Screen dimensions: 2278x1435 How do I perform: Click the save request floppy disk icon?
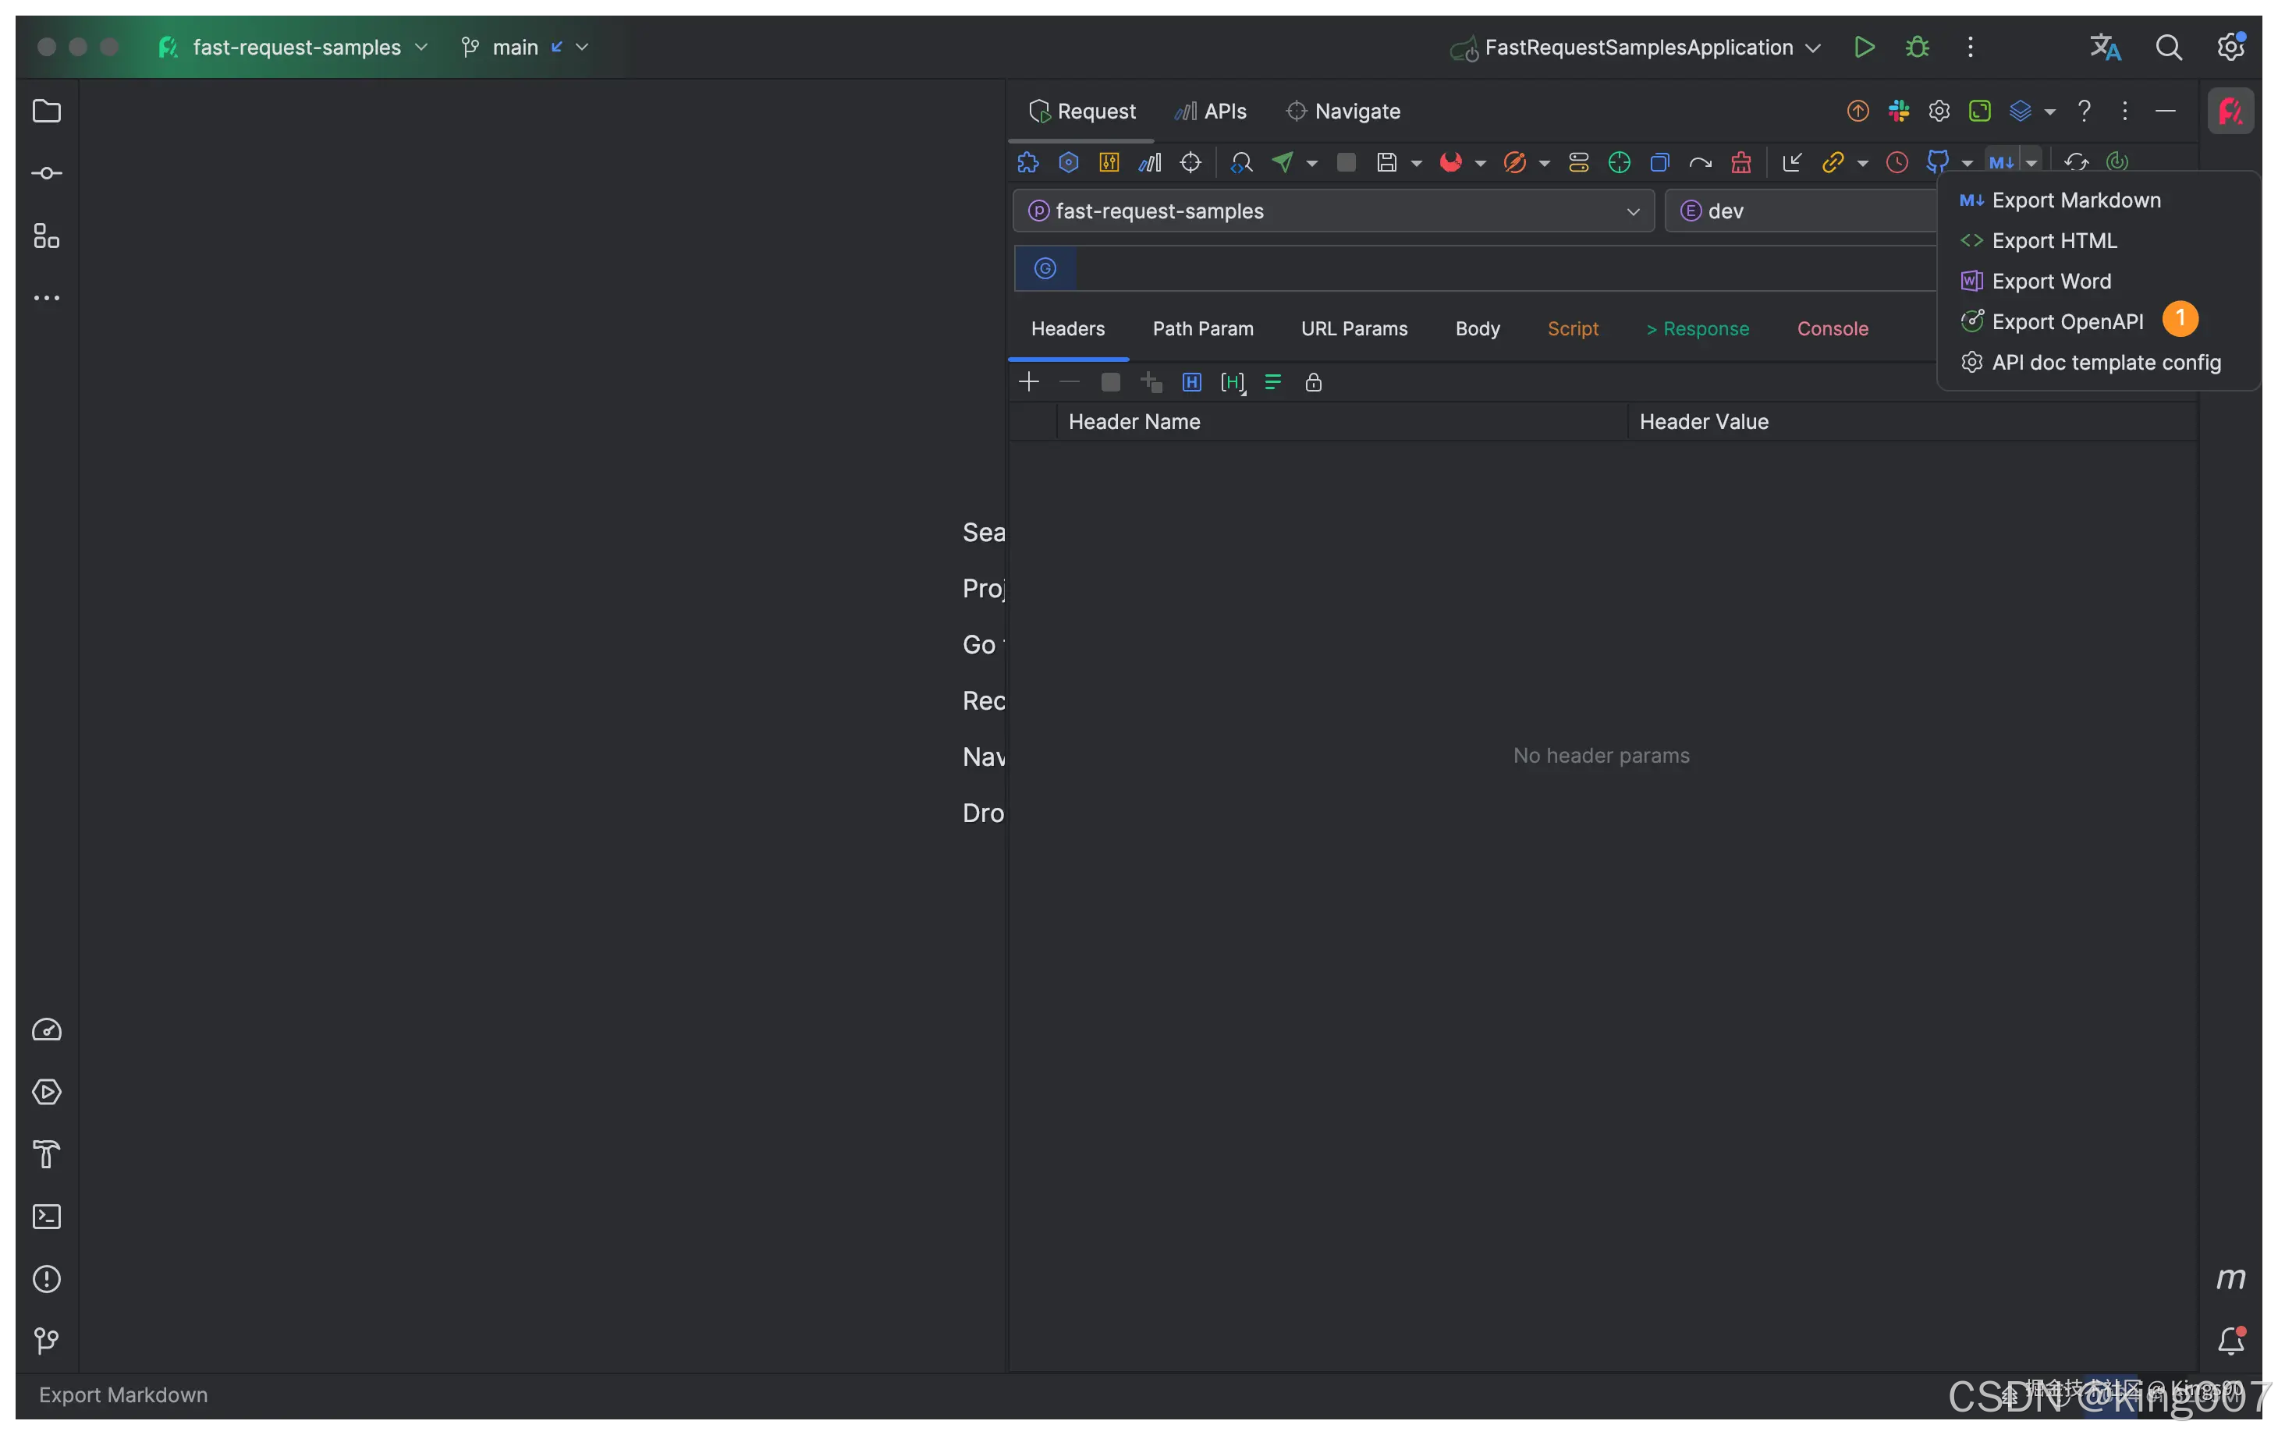pyautogui.click(x=1386, y=163)
